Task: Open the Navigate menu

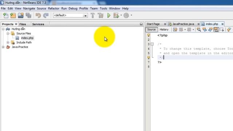Action: pos(29,8)
